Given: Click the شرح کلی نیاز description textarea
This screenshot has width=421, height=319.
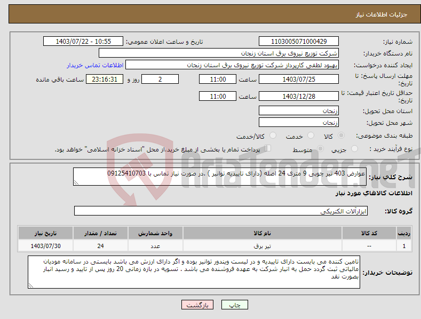Looking at the screenshot, I should click(x=220, y=177).
